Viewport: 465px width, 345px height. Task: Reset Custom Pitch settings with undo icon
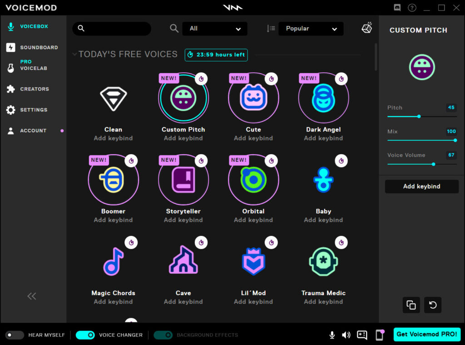433,305
